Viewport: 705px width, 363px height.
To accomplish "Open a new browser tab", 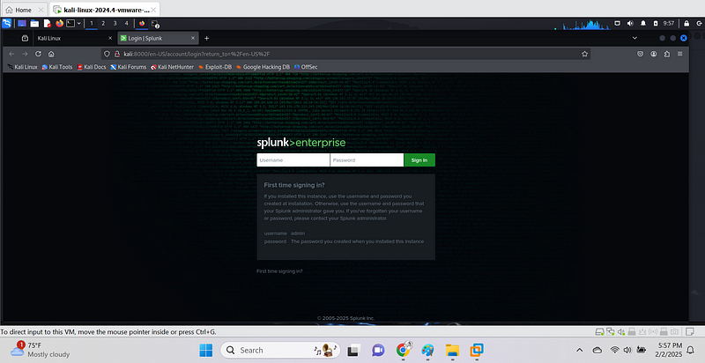I will pyautogui.click(x=206, y=38).
